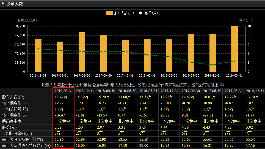Click the 2017-06-30 bar in chart
The image size is (265, 149).
coord(82,52)
